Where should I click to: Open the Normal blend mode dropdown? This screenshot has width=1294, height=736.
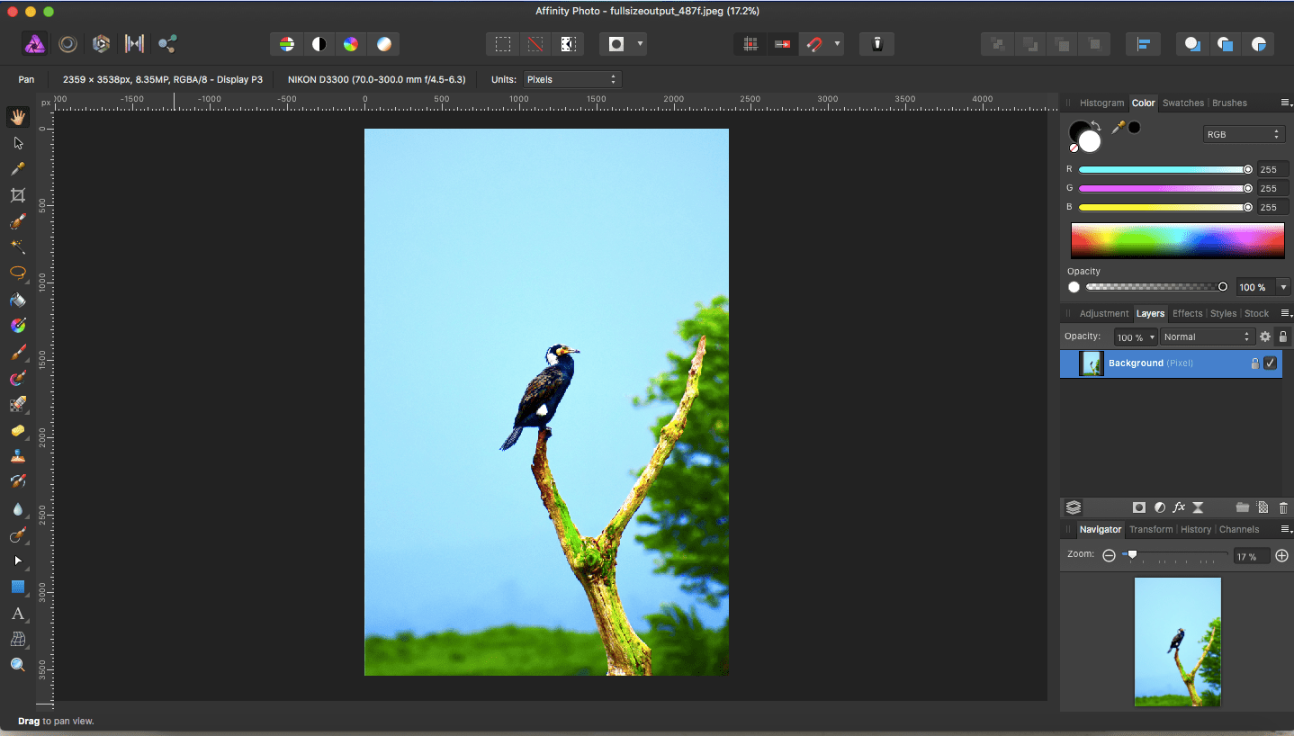click(1206, 337)
